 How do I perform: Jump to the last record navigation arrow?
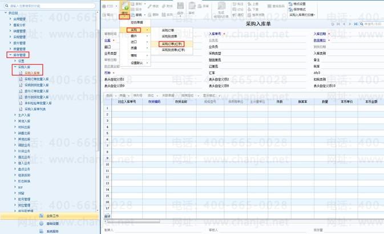coord(355,24)
